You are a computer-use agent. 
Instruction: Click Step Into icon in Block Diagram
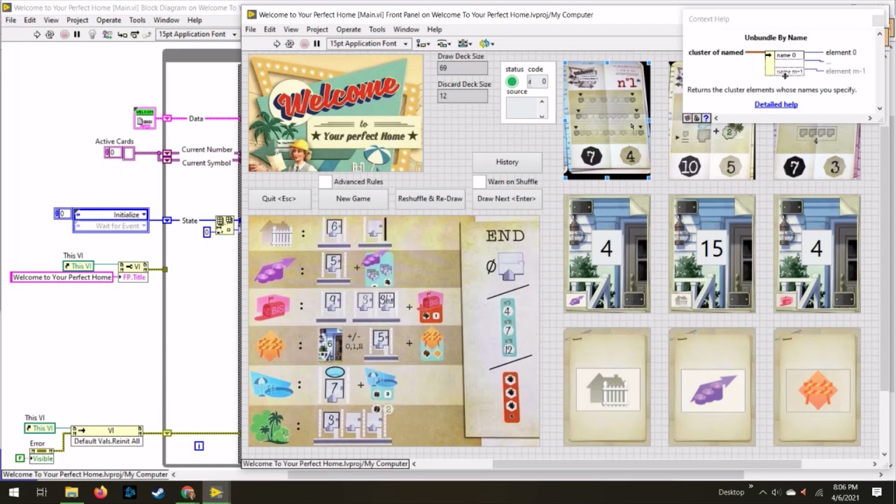122,34
